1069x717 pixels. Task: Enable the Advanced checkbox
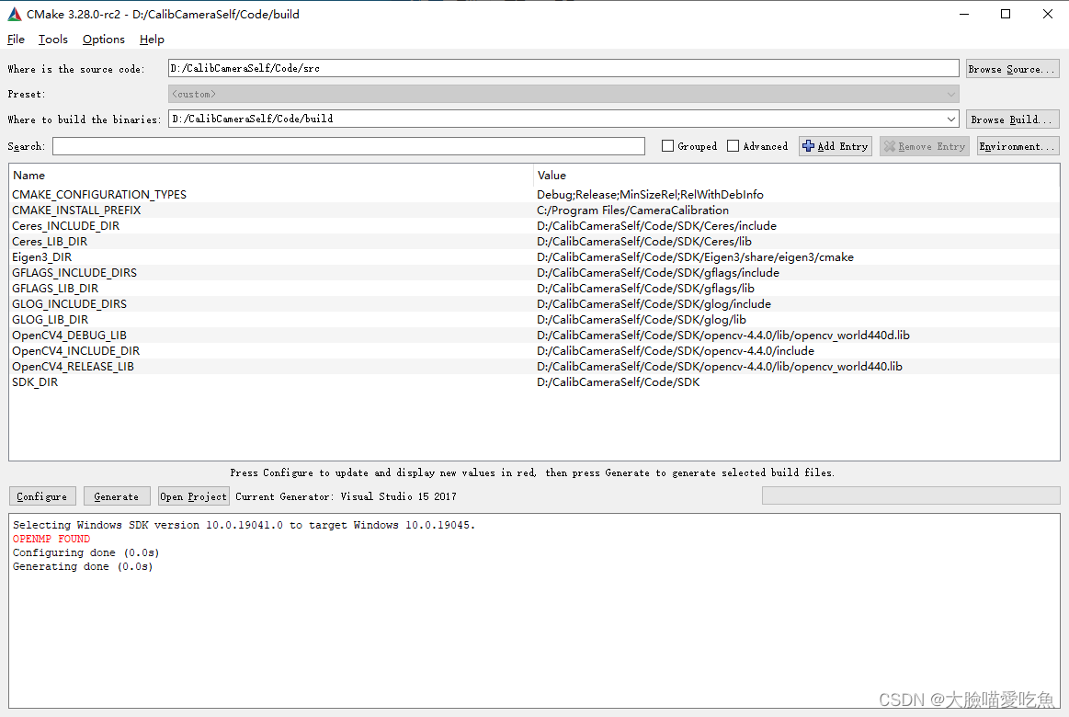733,146
